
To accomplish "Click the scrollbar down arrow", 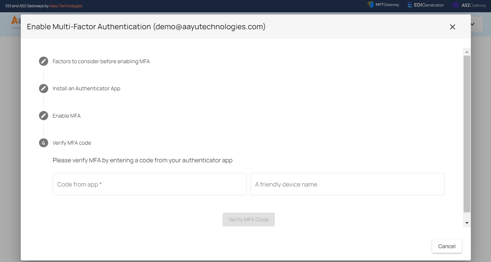I will [x=467, y=223].
